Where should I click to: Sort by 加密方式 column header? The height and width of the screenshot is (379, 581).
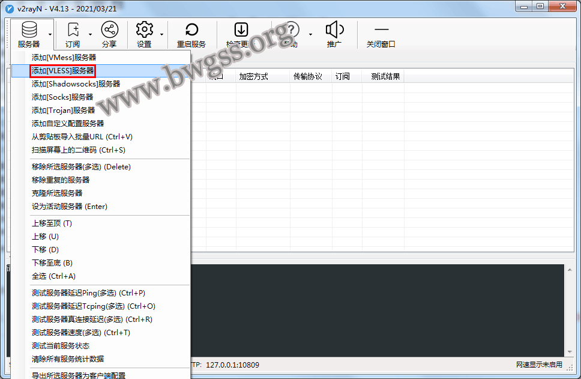point(263,77)
